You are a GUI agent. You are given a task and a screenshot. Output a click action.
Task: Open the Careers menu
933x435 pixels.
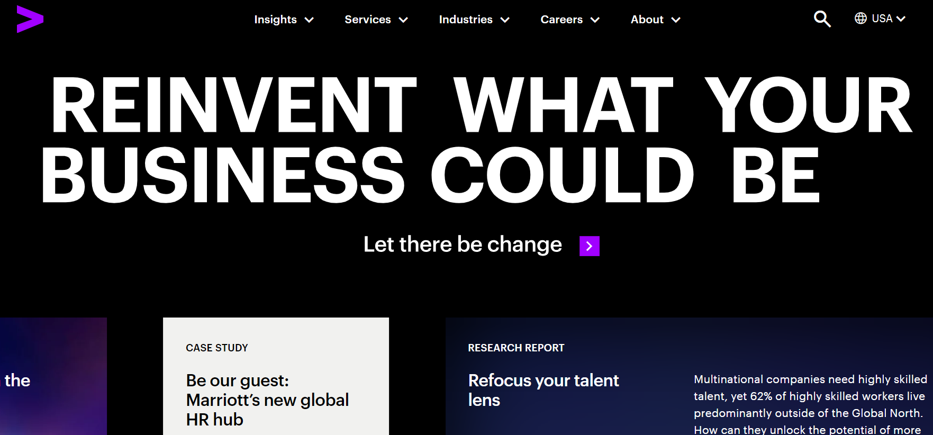[x=561, y=20]
